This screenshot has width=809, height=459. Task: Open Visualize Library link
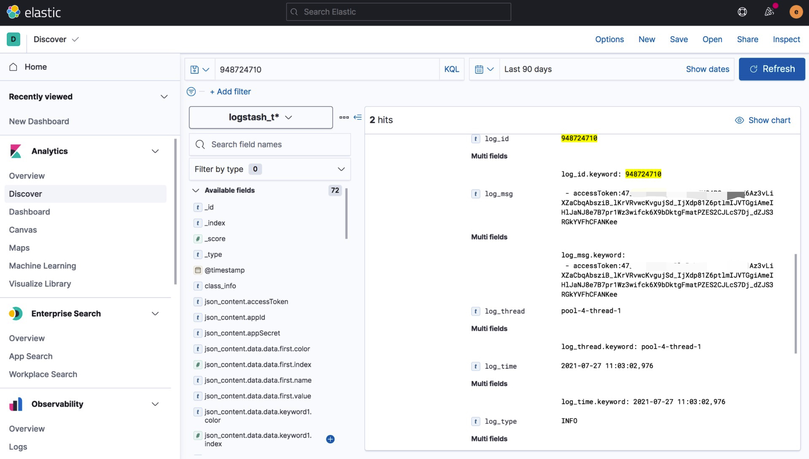[40, 284]
